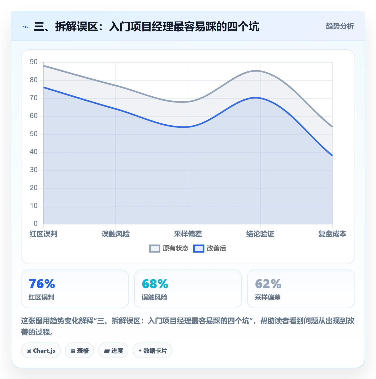Click the 进度 tag chip
The image size is (376, 379).
coord(113,351)
